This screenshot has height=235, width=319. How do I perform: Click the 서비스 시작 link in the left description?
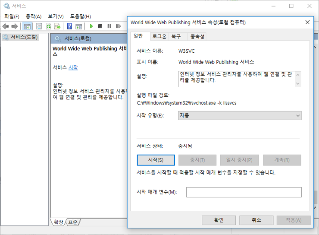coord(73,67)
